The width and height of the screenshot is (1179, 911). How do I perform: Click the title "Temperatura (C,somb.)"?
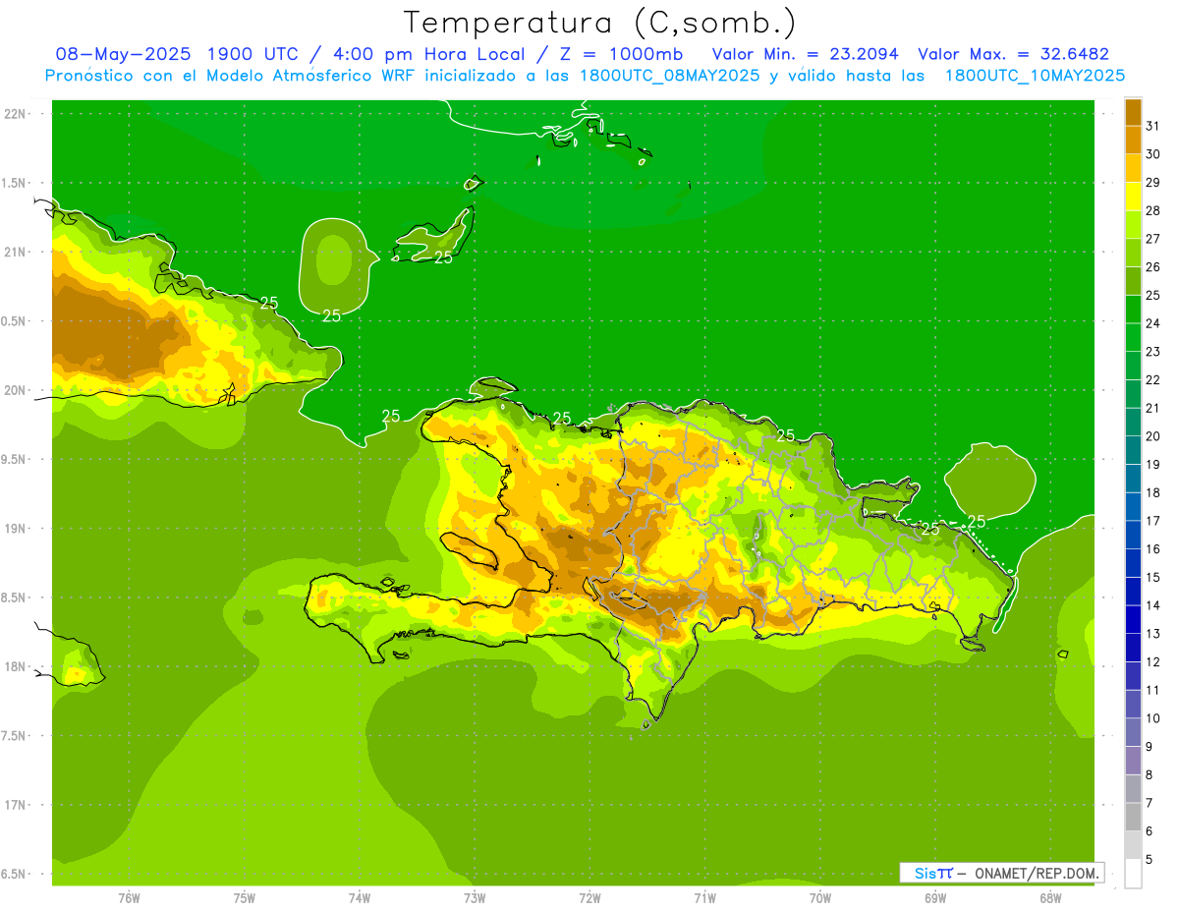[599, 22]
